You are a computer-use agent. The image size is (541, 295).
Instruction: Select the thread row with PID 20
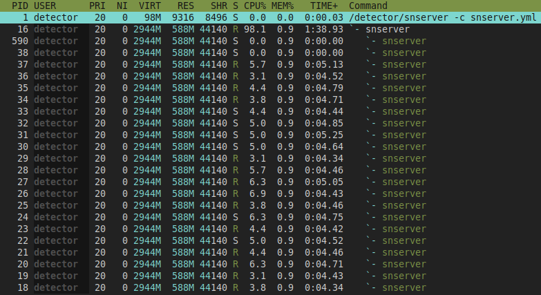271,264
